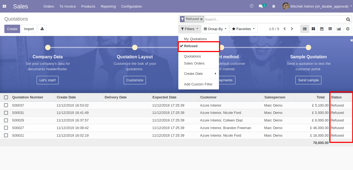Click the download export icon button
353x170 pixels.
click(42, 29)
